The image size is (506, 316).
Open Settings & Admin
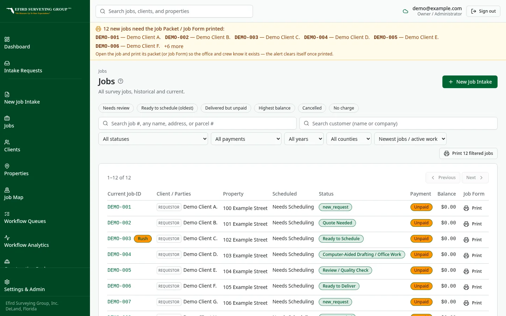coord(45,285)
